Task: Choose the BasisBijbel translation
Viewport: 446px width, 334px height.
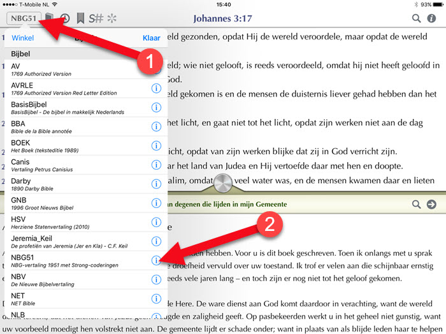Action: pyautogui.click(x=86, y=108)
